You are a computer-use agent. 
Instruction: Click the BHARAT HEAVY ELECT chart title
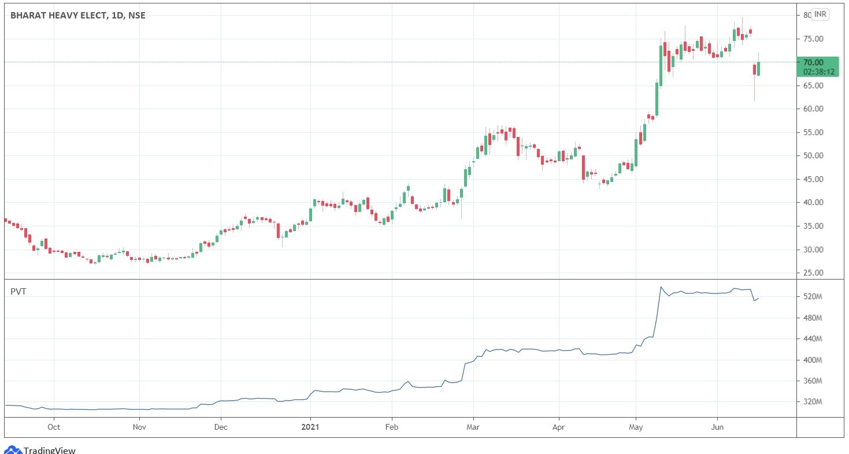(x=79, y=16)
